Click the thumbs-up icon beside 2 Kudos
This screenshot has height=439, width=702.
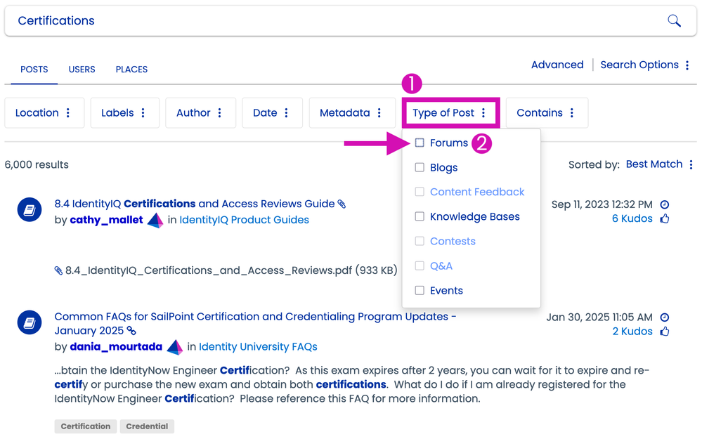click(x=665, y=332)
